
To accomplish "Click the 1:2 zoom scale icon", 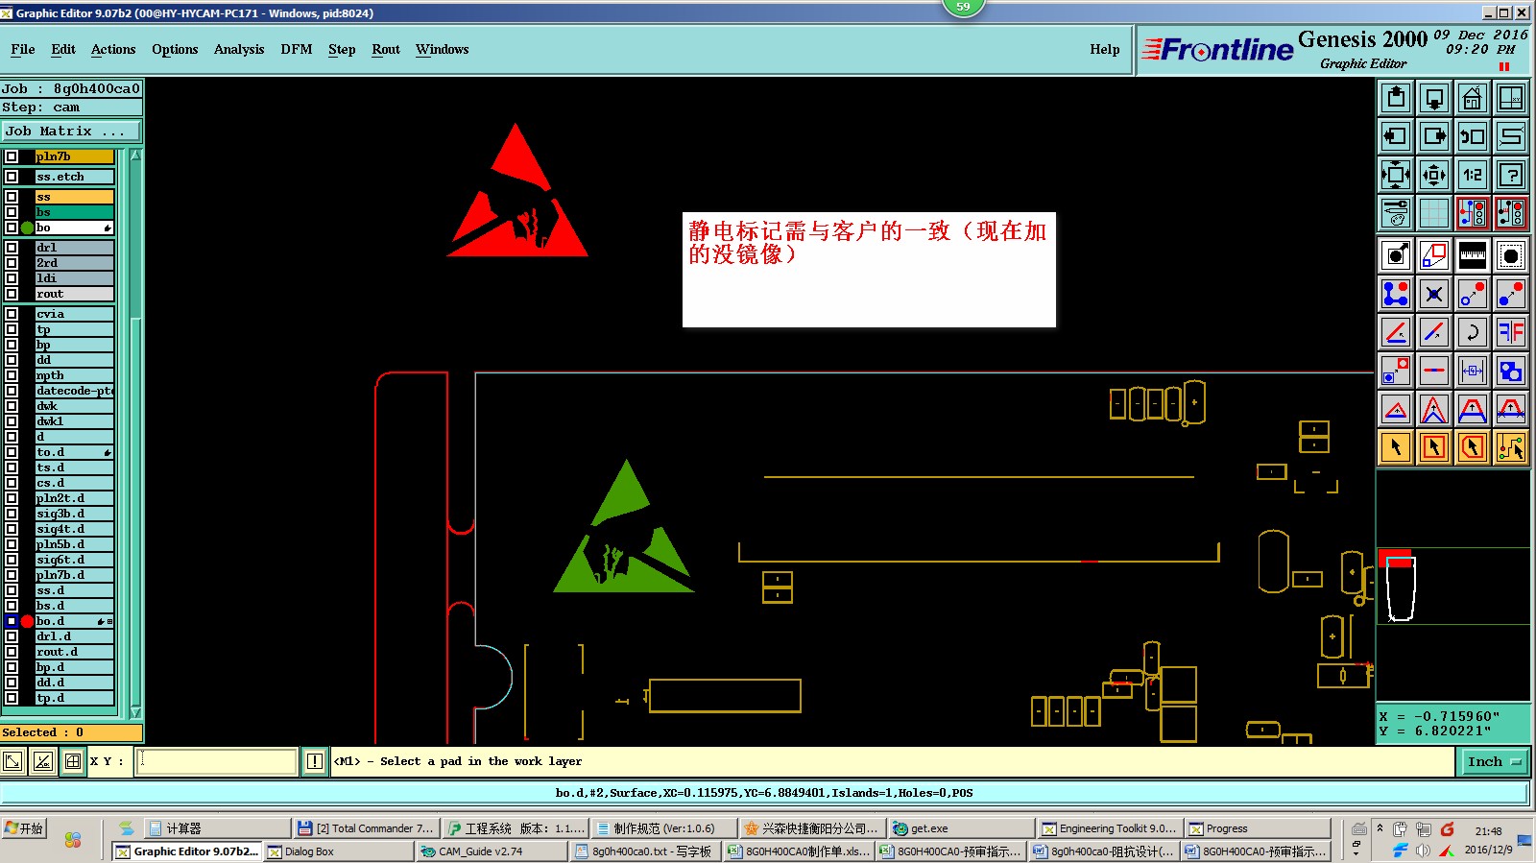I will click(1473, 175).
